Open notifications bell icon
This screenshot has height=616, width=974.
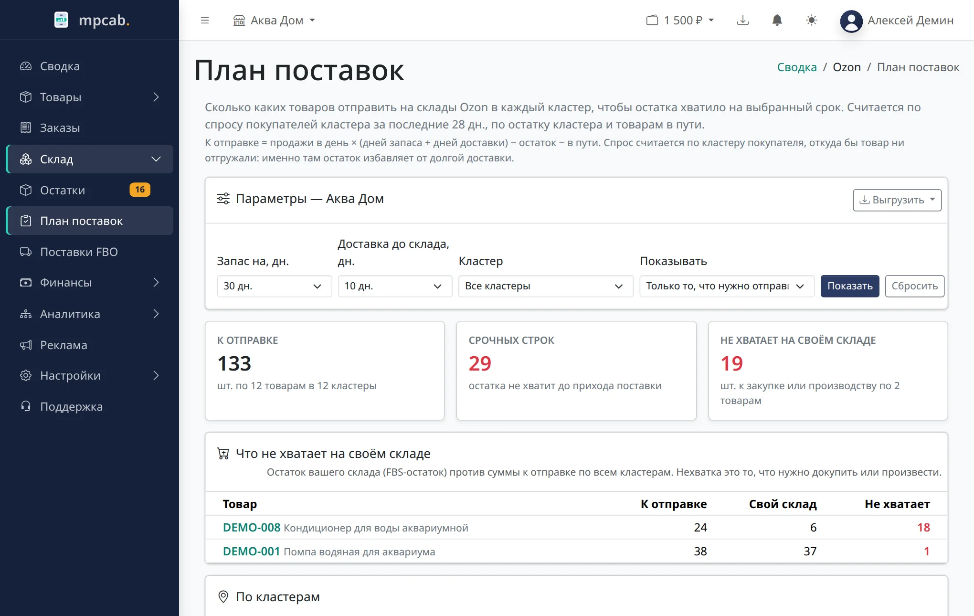click(x=777, y=20)
